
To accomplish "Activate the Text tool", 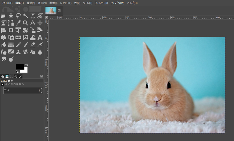I will coord(40,37).
